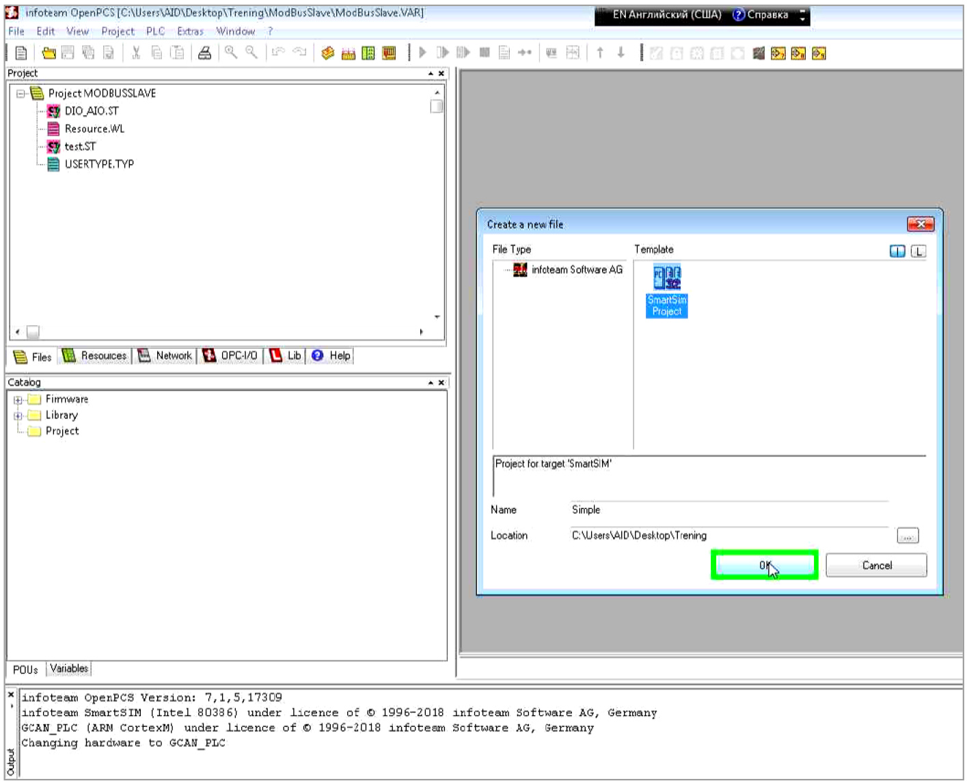The image size is (967, 783).
Task: Switch template view to large icons
Action: [x=897, y=251]
